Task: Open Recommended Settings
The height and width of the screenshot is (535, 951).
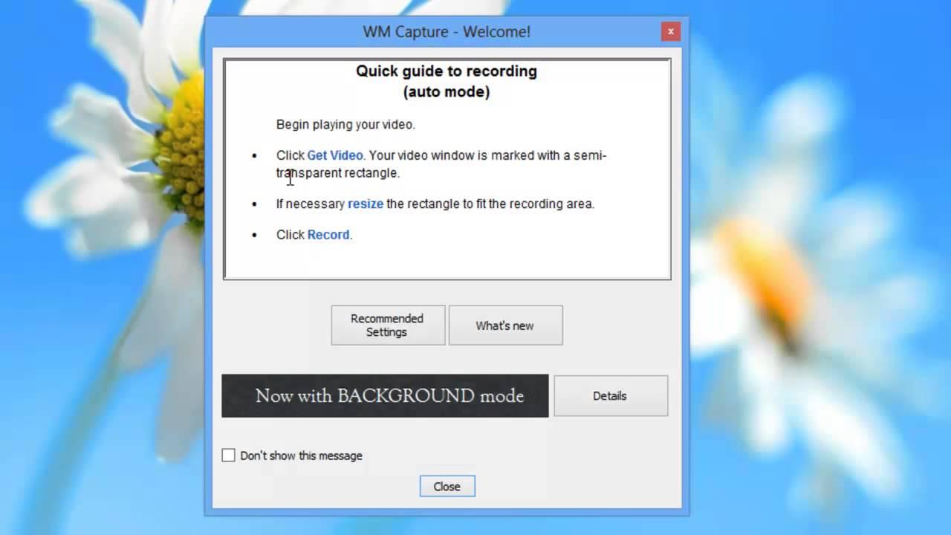Action: click(x=388, y=325)
